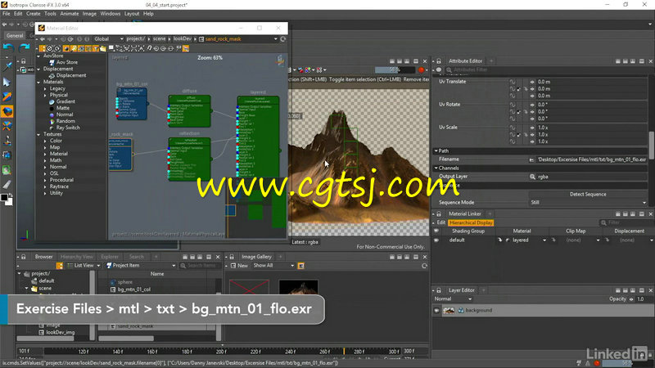The height and width of the screenshot is (368, 655).
Task: Click the Opacity value field in the Layer Editor
Action: (x=644, y=299)
